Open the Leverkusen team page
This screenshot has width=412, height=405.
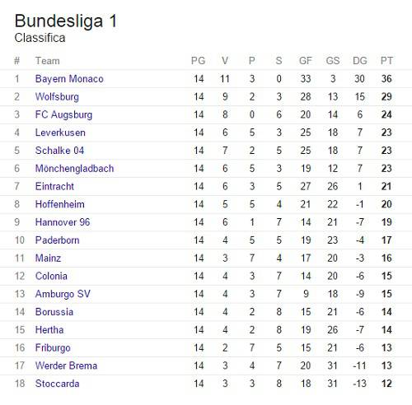tap(60, 133)
